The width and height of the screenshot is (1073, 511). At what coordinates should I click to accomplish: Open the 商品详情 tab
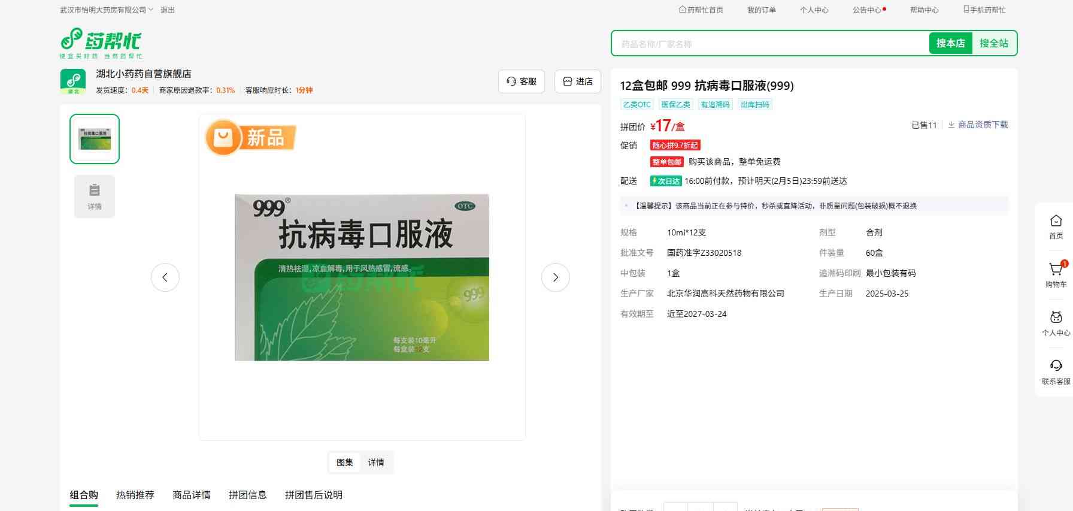click(x=192, y=495)
